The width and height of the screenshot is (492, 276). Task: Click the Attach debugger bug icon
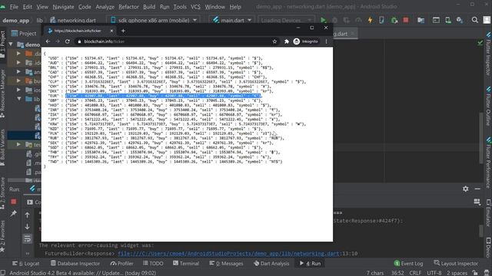point(394,20)
